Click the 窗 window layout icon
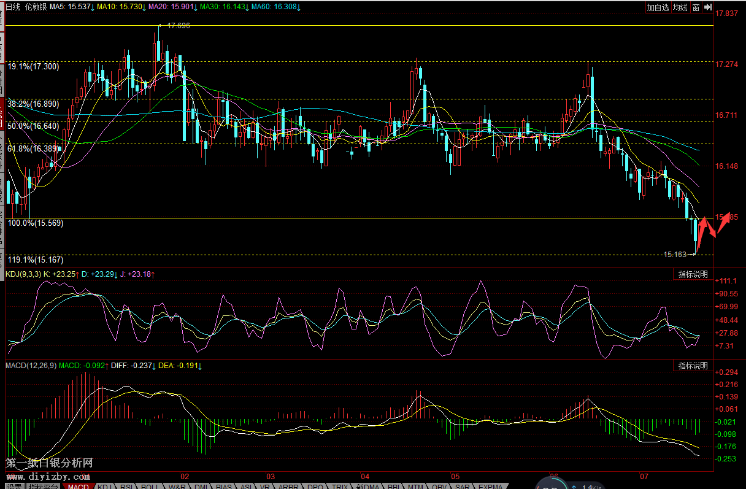The width and height of the screenshot is (746, 489). 696,7
